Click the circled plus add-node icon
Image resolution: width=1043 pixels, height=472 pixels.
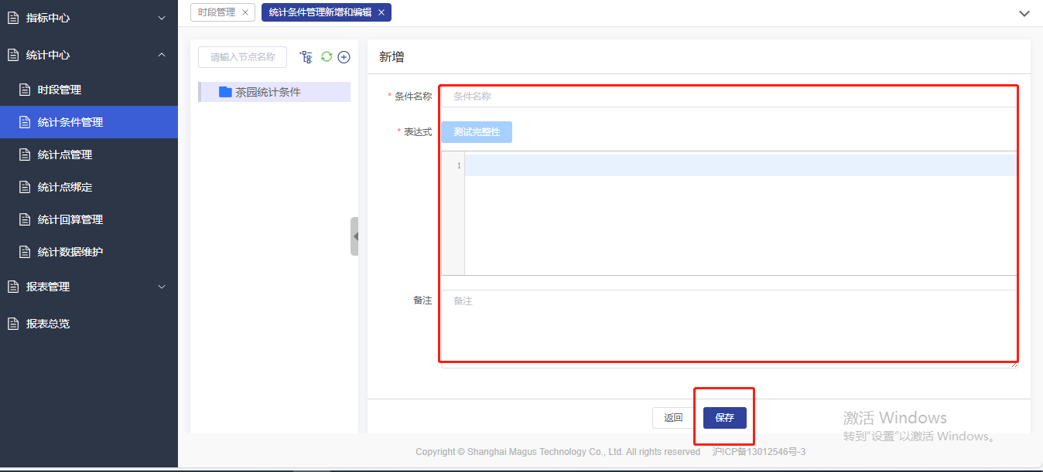click(x=344, y=57)
